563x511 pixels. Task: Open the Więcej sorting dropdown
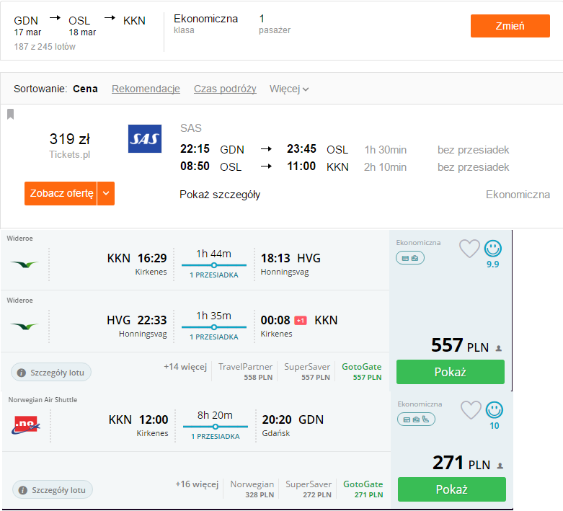pos(289,89)
